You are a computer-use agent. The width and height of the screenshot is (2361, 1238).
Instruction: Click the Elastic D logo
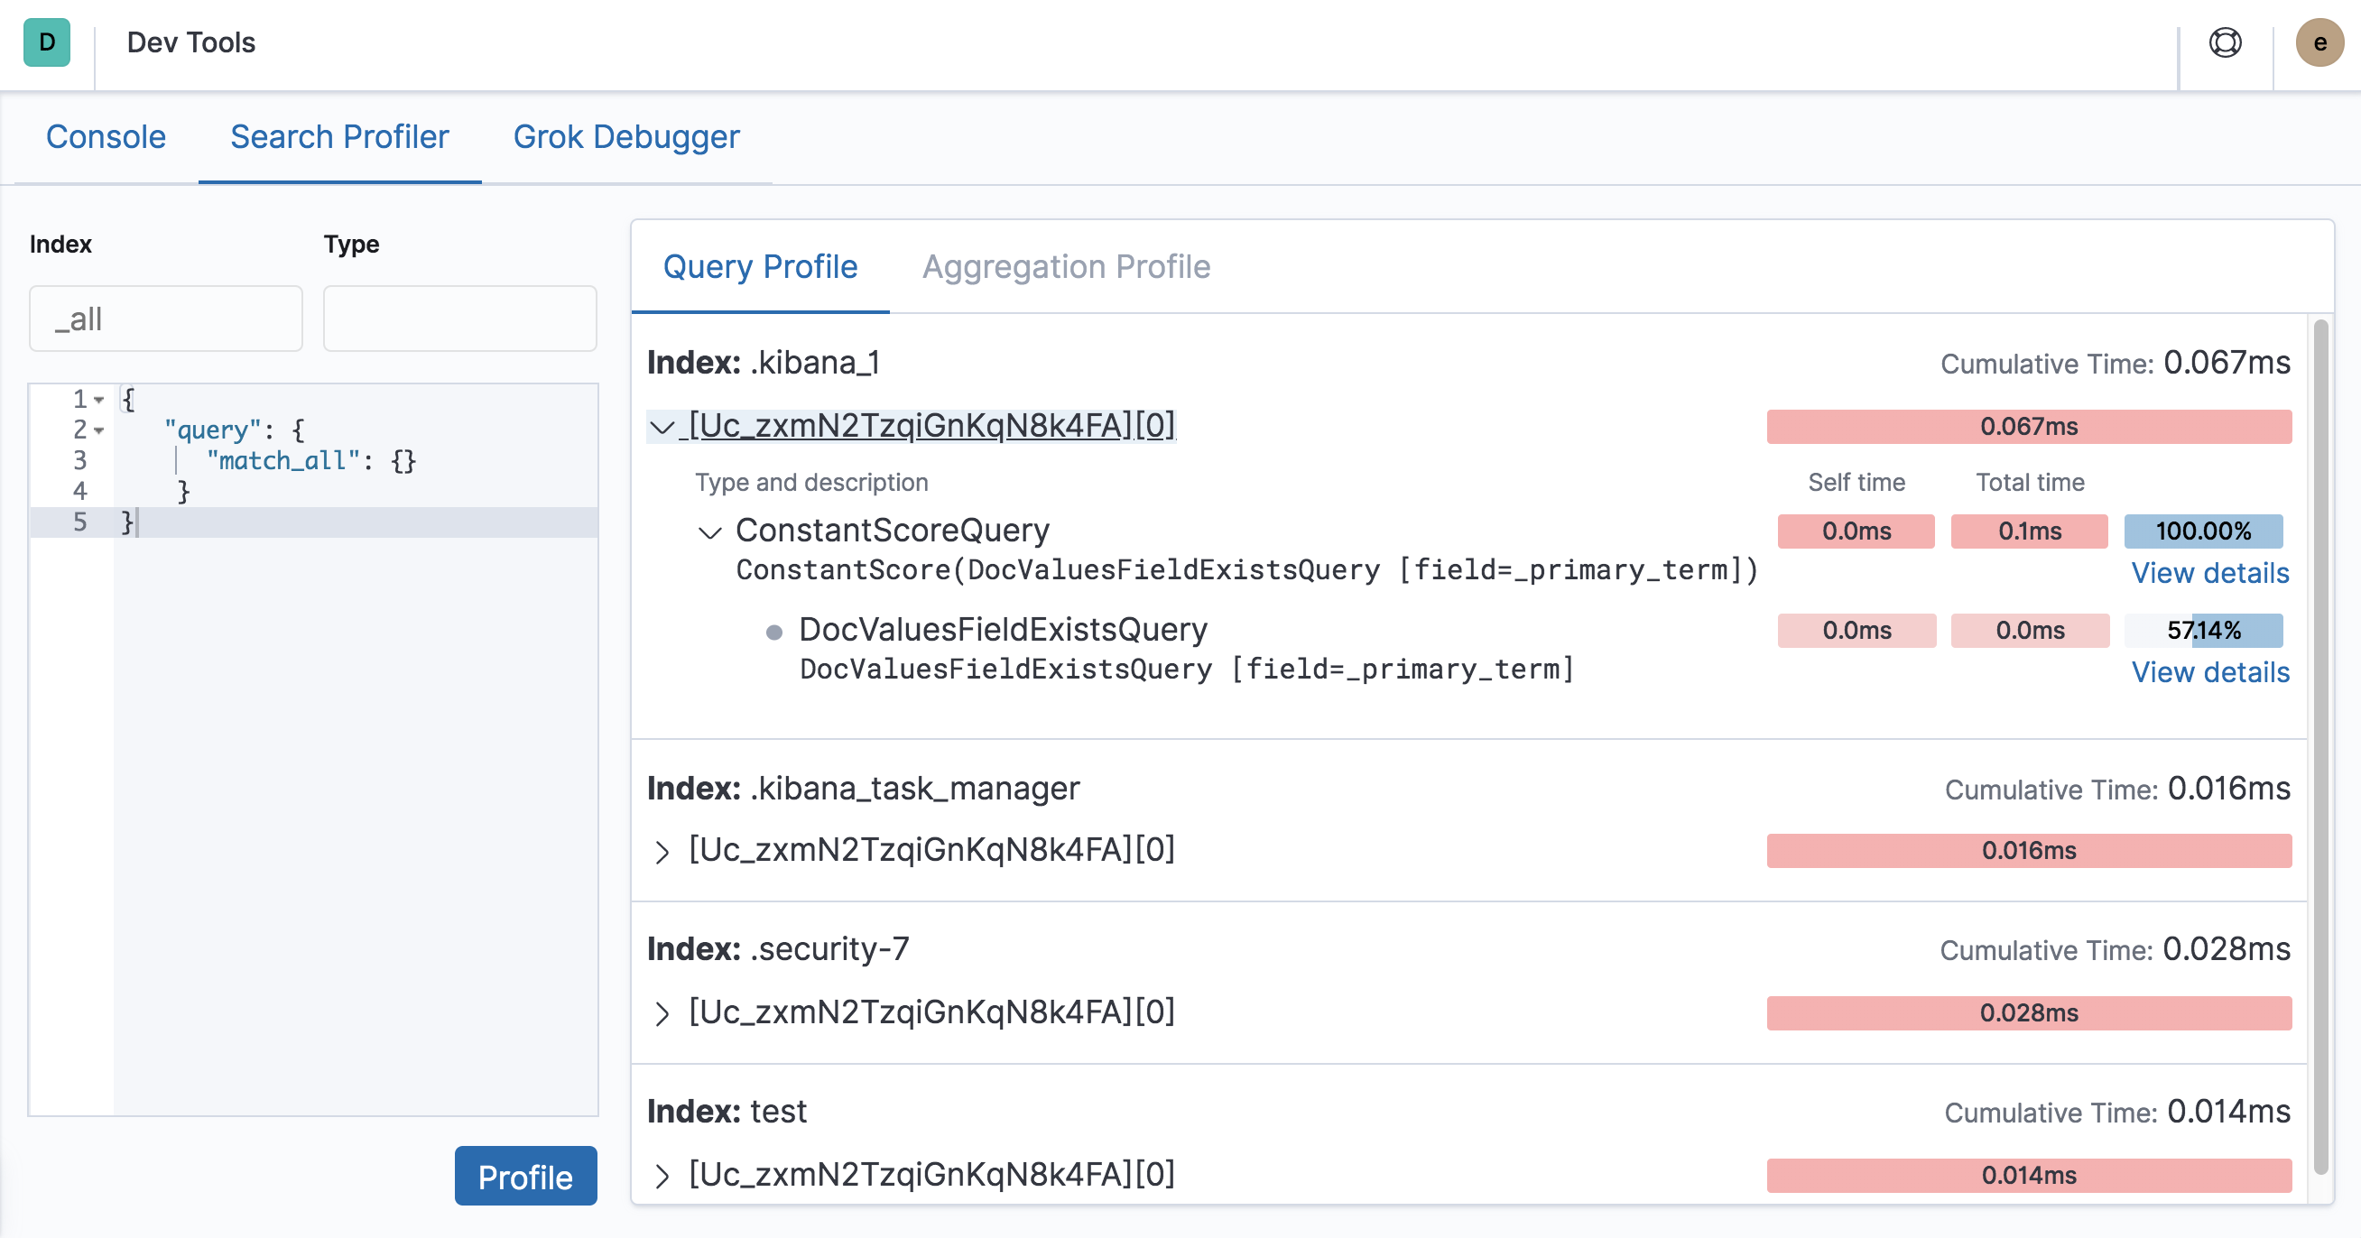click(47, 42)
